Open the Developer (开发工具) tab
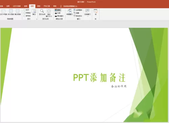Screen dimensions: 169x123 [x=47, y=6]
